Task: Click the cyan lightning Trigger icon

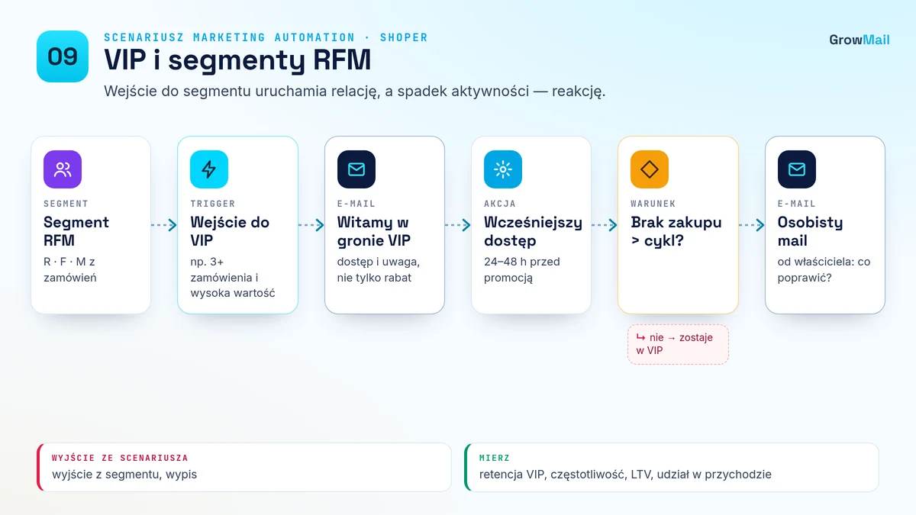Action: click(209, 169)
